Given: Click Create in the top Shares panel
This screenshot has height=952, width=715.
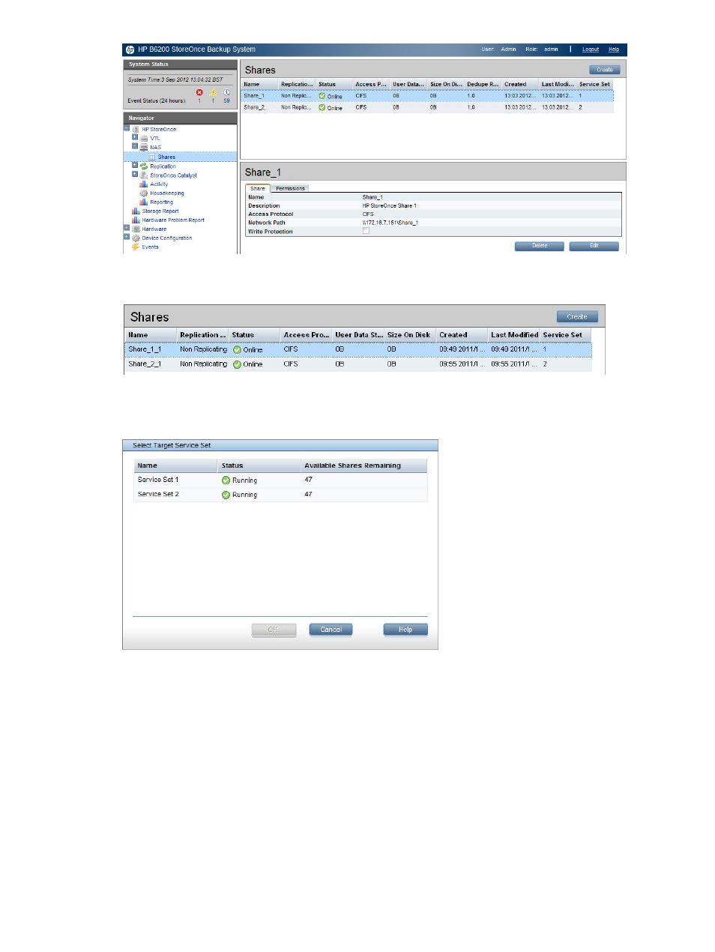Looking at the screenshot, I should click(x=605, y=70).
